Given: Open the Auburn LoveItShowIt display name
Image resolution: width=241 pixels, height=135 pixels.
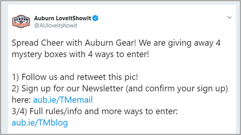Looking at the screenshot, I should (63, 18).
